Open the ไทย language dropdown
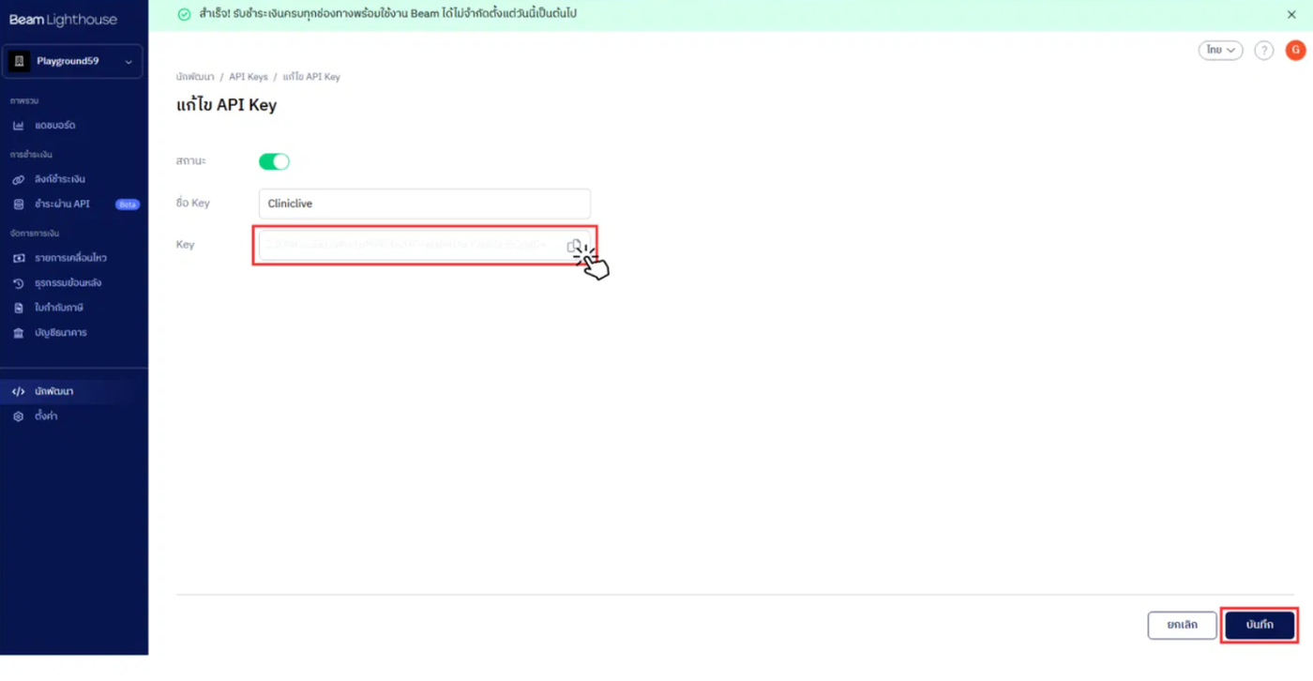Screen dimensions: 1313x681 point(1220,50)
